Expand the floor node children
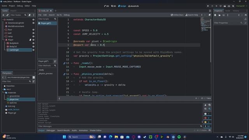Image resolution: width=249 pixels, height=140 pixels. [x=4, y=30]
